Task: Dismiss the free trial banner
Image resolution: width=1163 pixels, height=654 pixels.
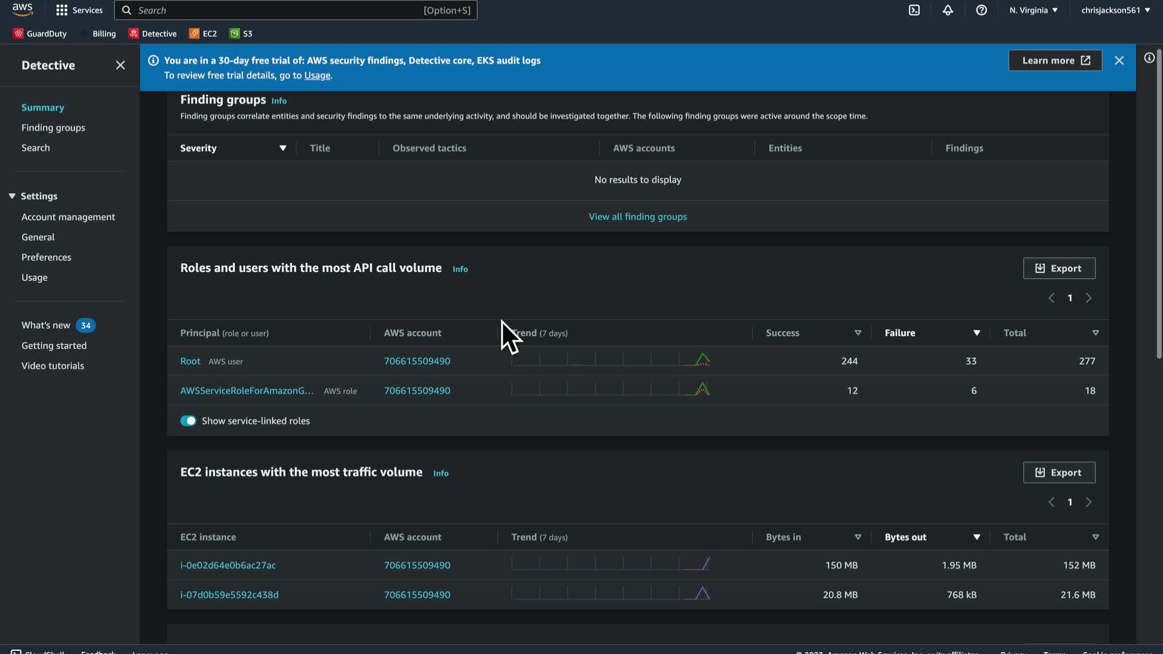Action: [1119, 61]
